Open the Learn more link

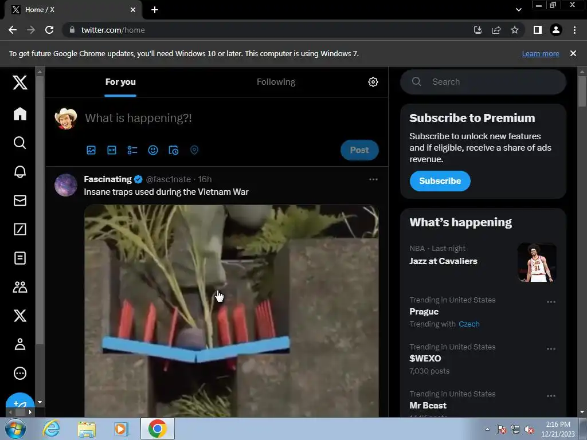click(541, 53)
